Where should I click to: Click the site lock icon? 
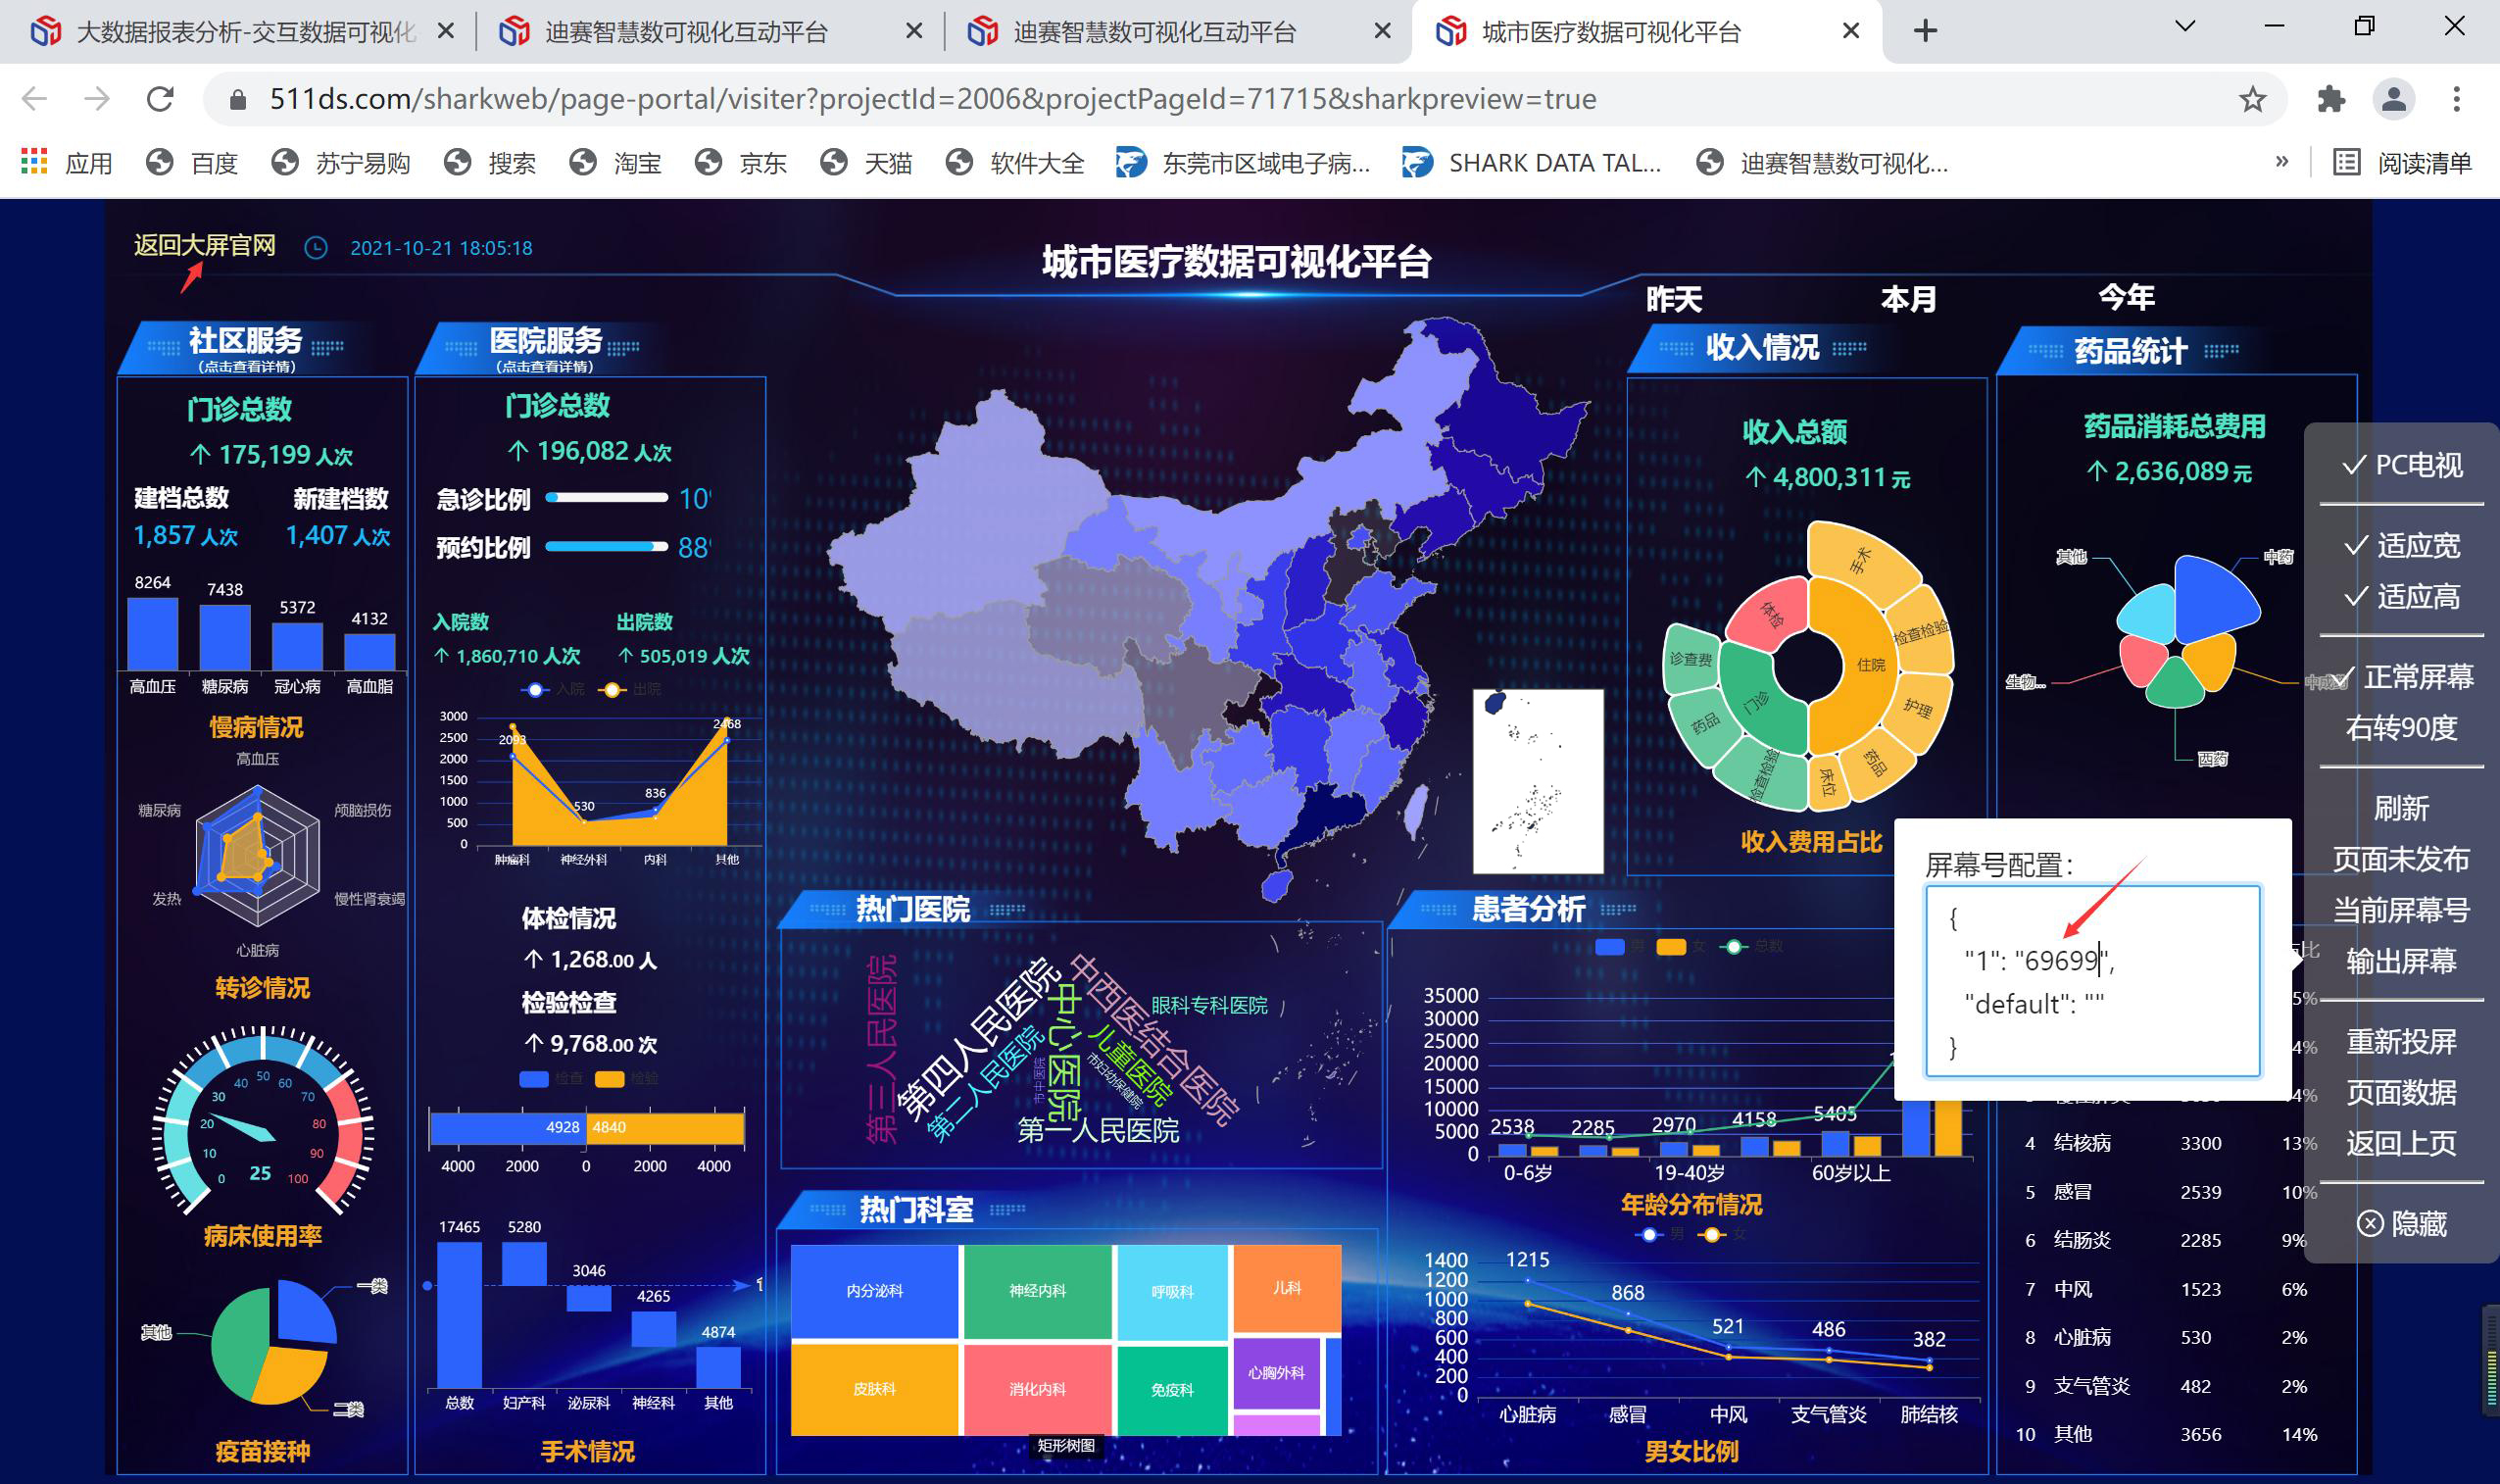click(x=237, y=99)
